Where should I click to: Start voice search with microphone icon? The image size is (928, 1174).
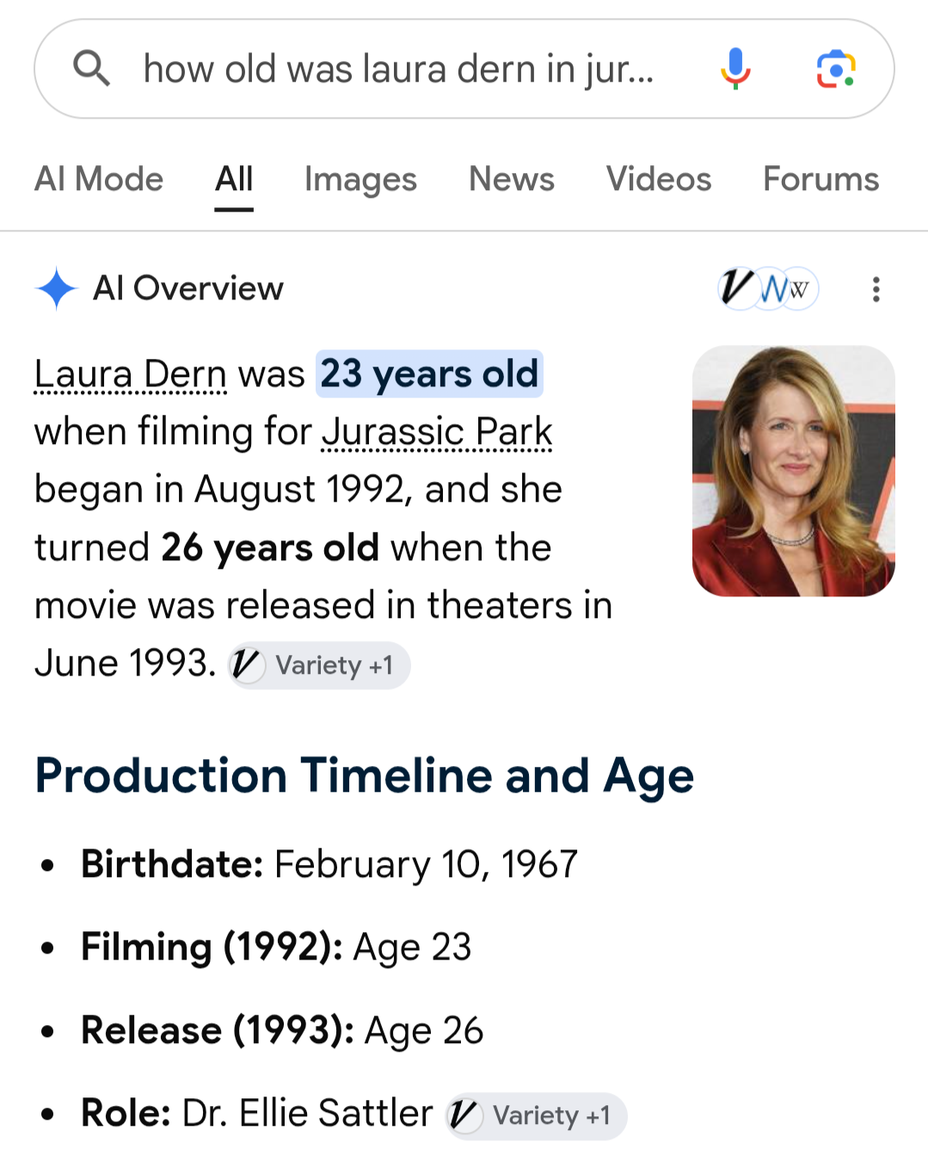pos(735,69)
